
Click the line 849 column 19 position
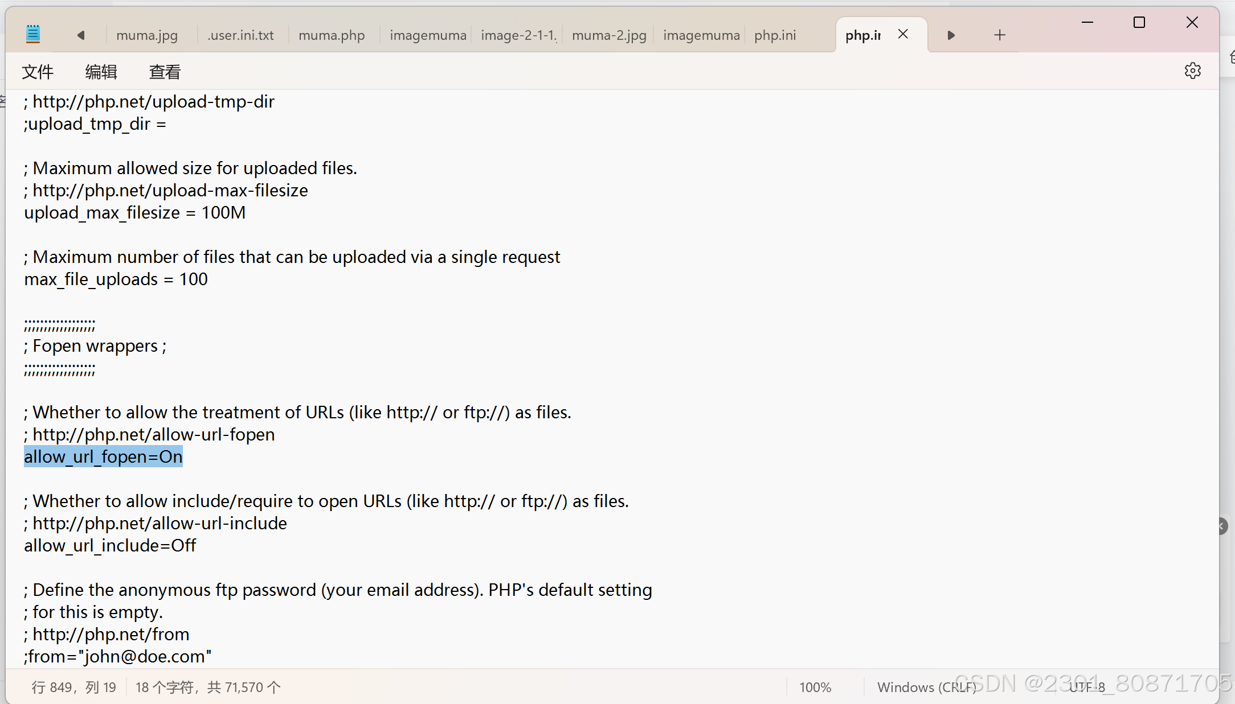pos(74,687)
